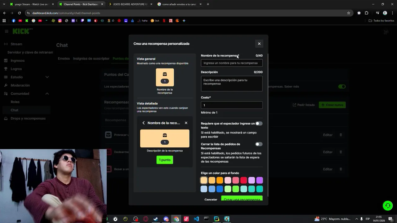This screenshot has height=223, width=397.
Task: Choose the dark blue background color swatch
Action: tap(220, 189)
